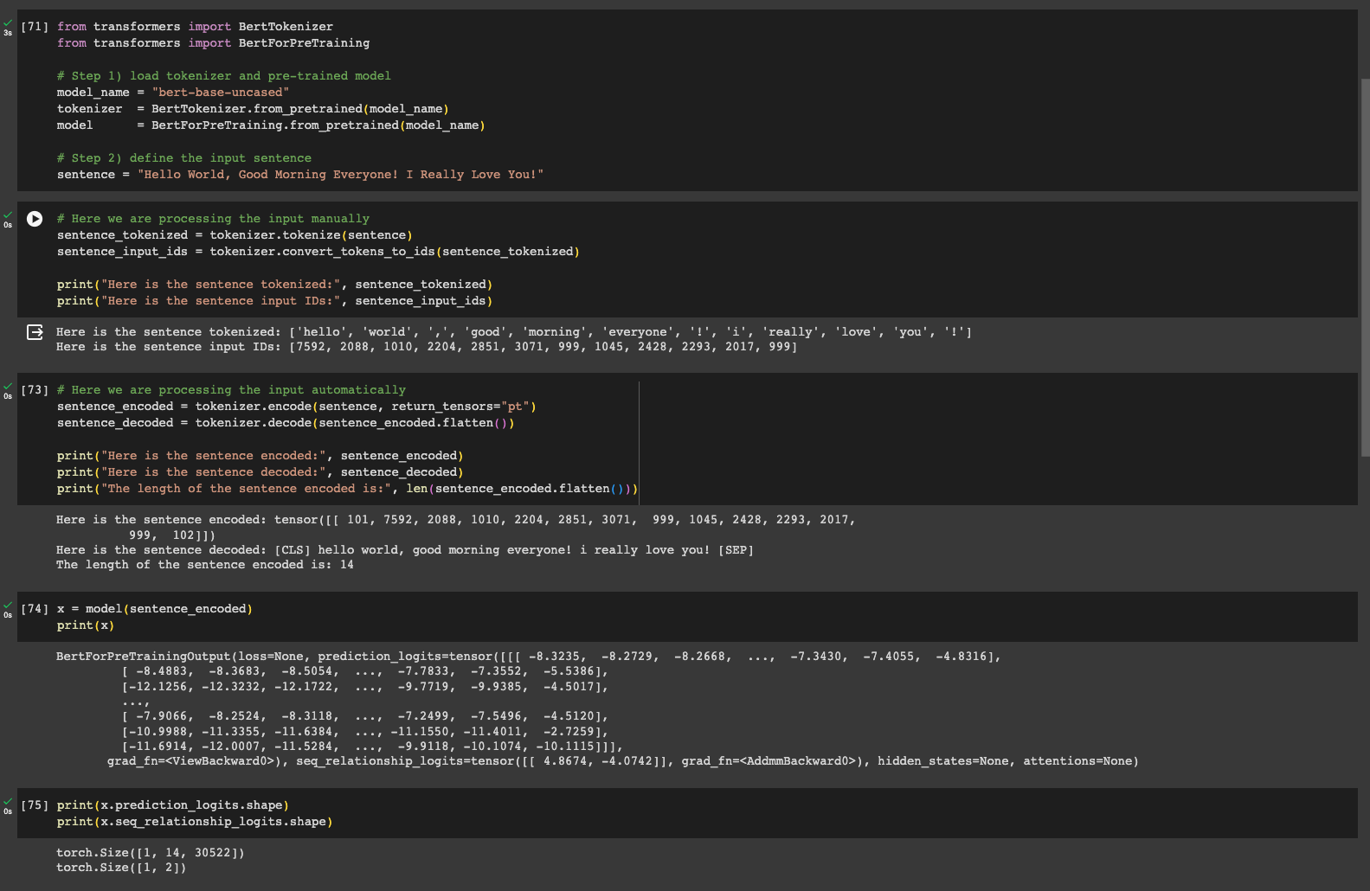Click the green checkmark status of cell 71
This screenshot has height=891, width=1370.
8,22
